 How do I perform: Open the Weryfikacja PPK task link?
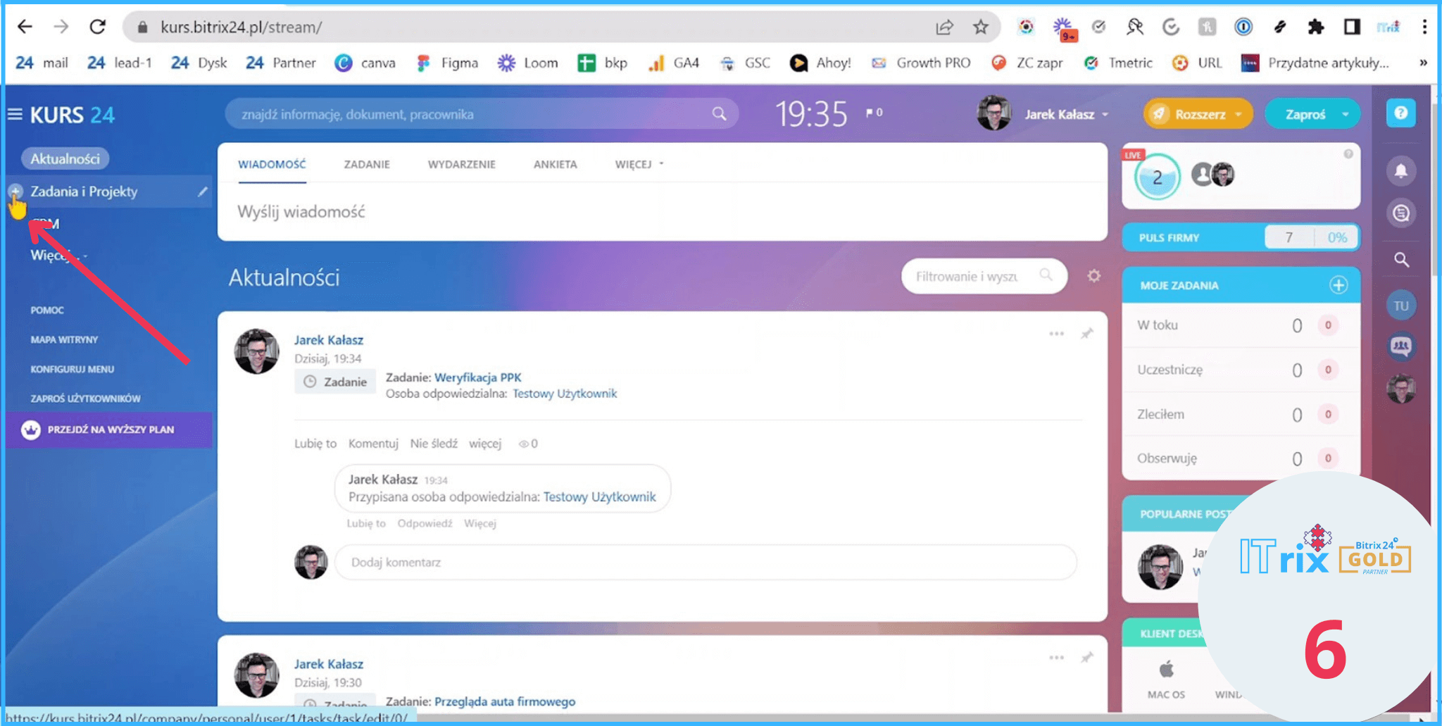(477, 377)
